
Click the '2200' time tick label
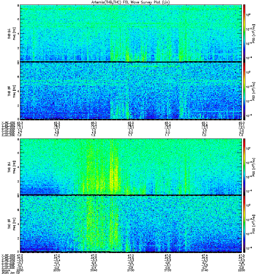tap(241, 270)
